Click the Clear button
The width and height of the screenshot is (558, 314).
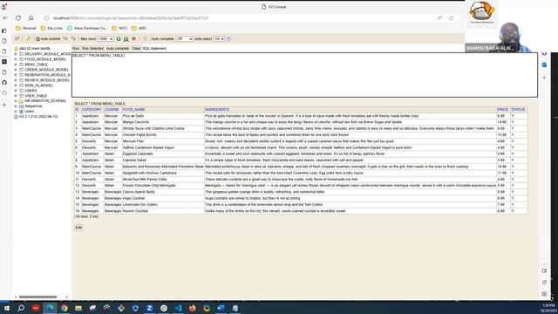tap(136, 49)
